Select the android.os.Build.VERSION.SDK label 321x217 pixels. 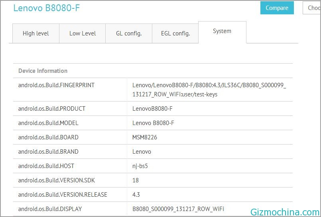(x=57, y=180)
